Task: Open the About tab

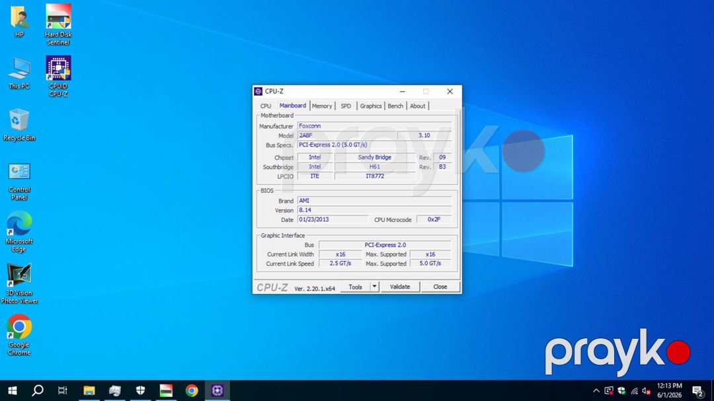Action: click(x=418, y=106)
